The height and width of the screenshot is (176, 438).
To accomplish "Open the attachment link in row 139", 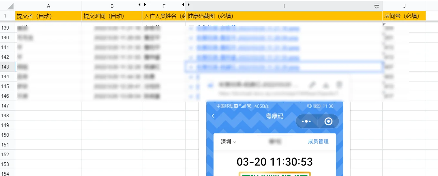I will [x=248, y=28].
